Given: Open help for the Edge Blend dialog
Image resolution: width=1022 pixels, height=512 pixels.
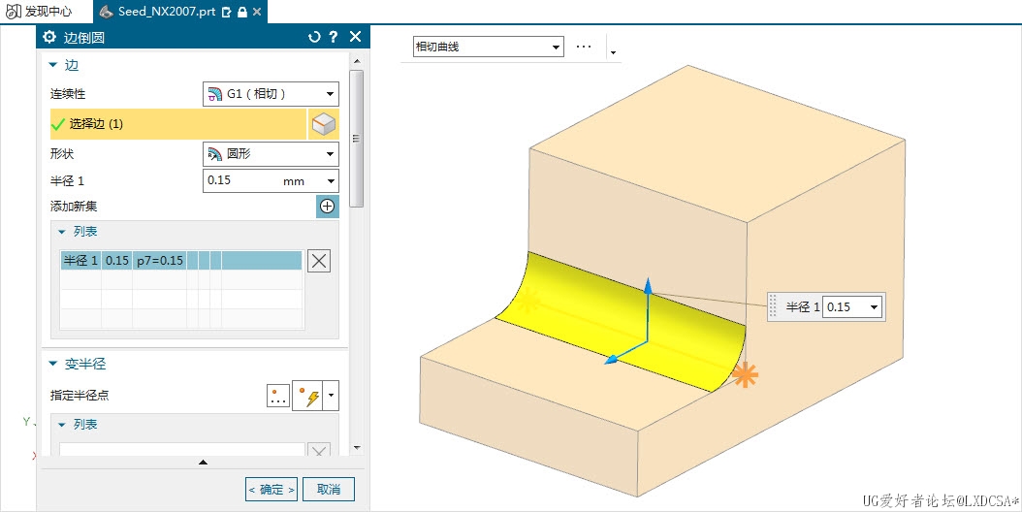Looking at the screenshot, I should point(334,37).
